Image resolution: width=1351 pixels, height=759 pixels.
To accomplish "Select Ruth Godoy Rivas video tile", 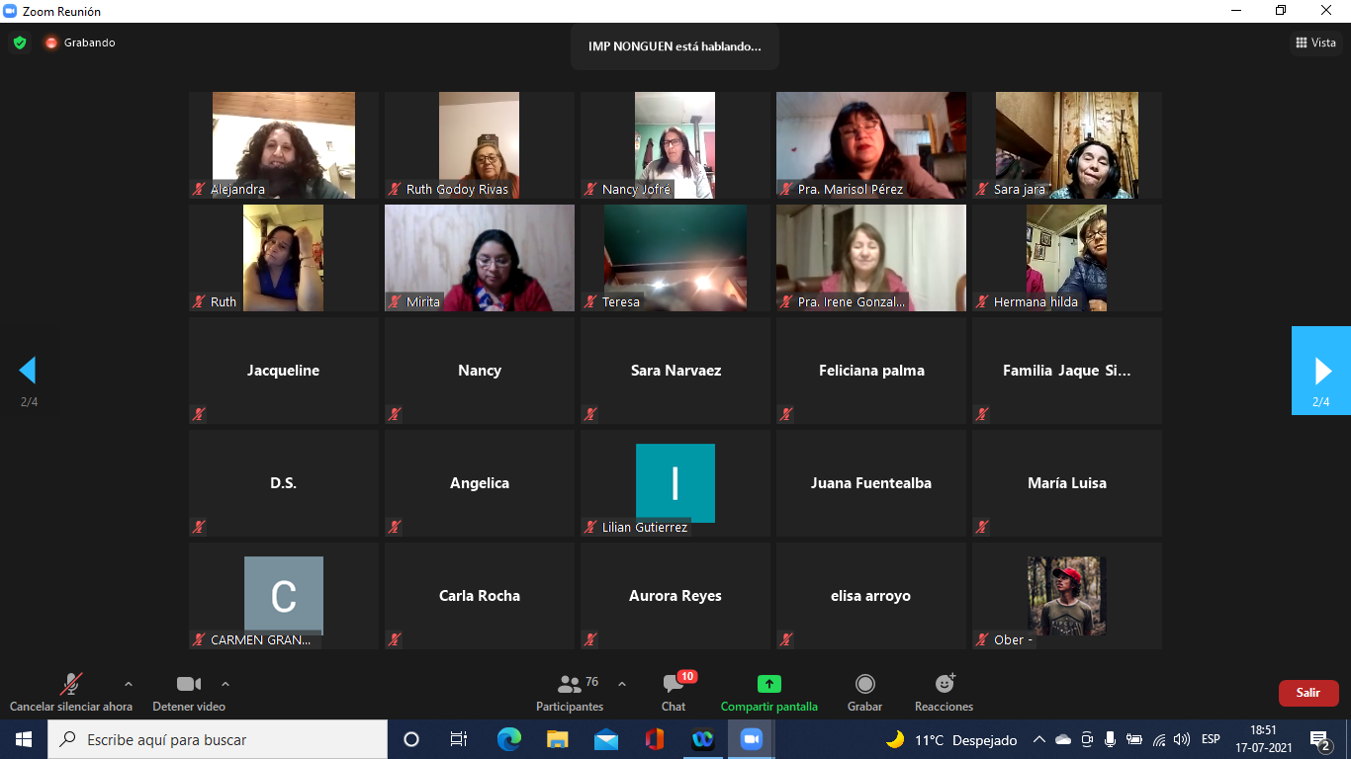I will 480,145.
